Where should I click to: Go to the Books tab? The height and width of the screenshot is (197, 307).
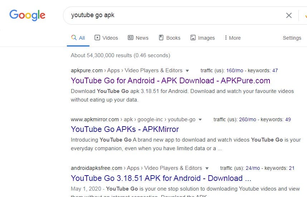pyautogui.click(x=170, y=38)
